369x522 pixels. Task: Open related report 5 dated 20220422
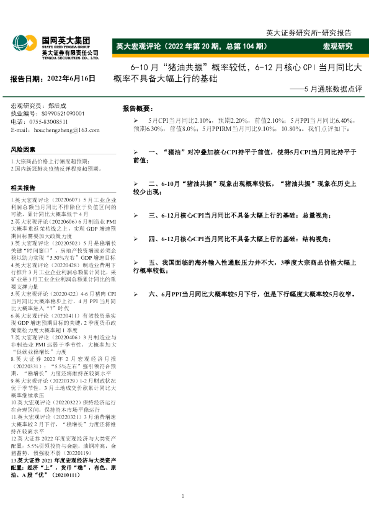click(63, 301)
